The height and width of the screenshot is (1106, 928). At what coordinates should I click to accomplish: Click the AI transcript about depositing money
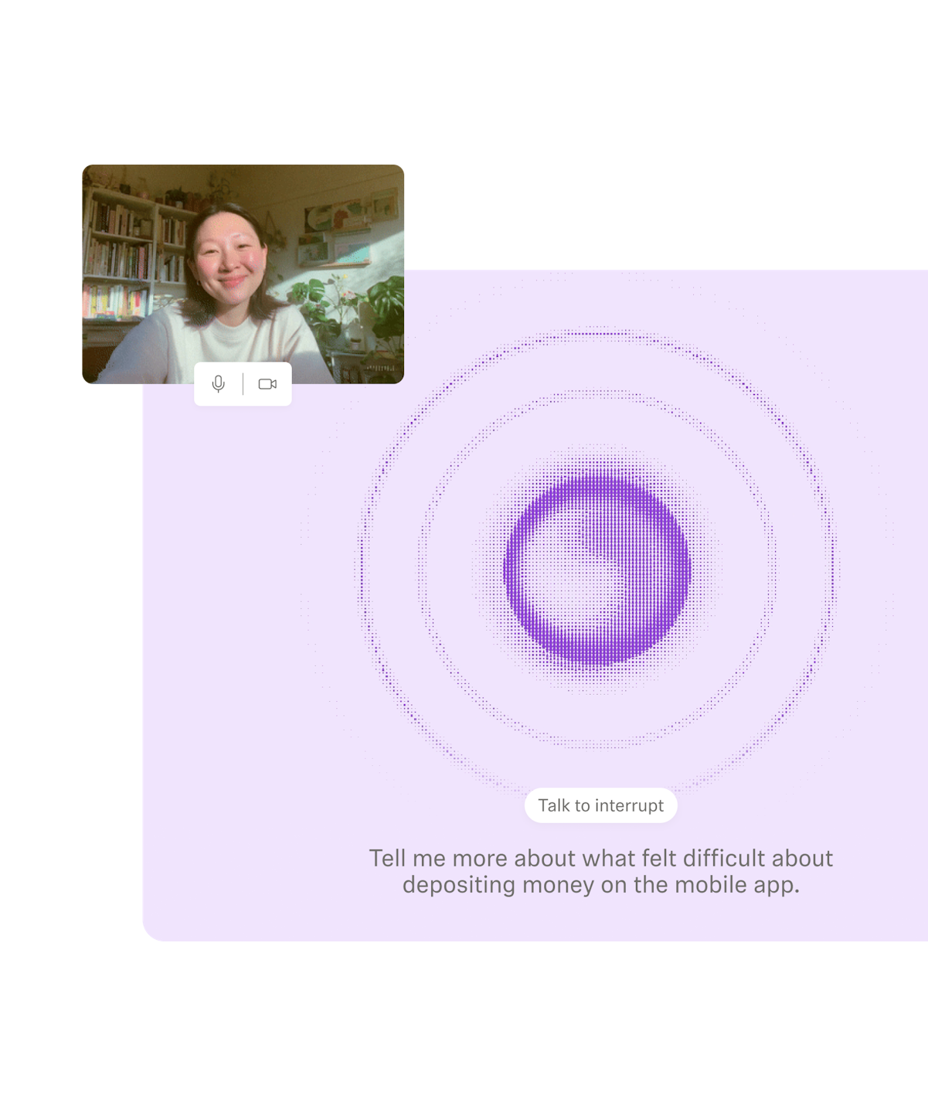[x=602, y=869]
